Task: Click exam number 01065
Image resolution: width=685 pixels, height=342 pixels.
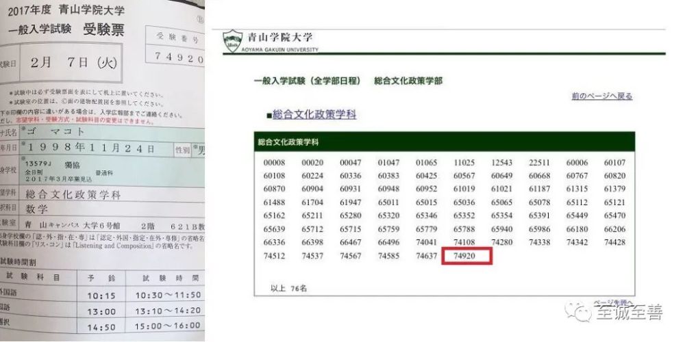Action: point(426,163)
